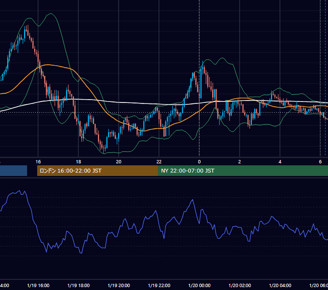Click the "18" hour label on the upper time axis
The image size is (328, 290).
[x=79, y=161]
